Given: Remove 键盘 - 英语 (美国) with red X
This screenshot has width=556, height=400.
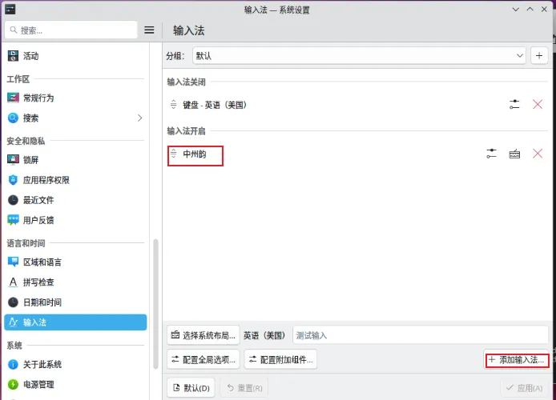Looking at the screenshot, I should 538,105.
